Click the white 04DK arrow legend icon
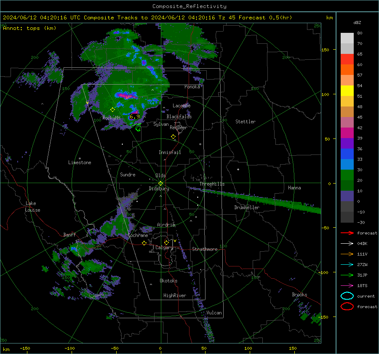The height and width of the screenshot is (354, 379). pyautogui.click(x=347, y=243)
